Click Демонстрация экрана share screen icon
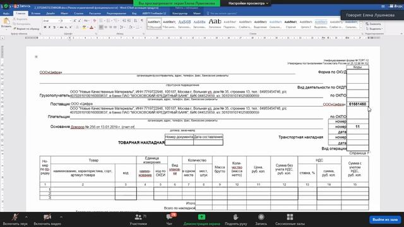The height and width of the screenshot is (227, 404). coord(201,217)
